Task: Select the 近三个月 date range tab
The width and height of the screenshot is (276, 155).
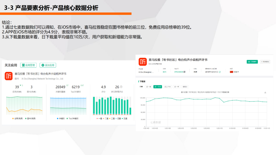Action: [167, 87]
